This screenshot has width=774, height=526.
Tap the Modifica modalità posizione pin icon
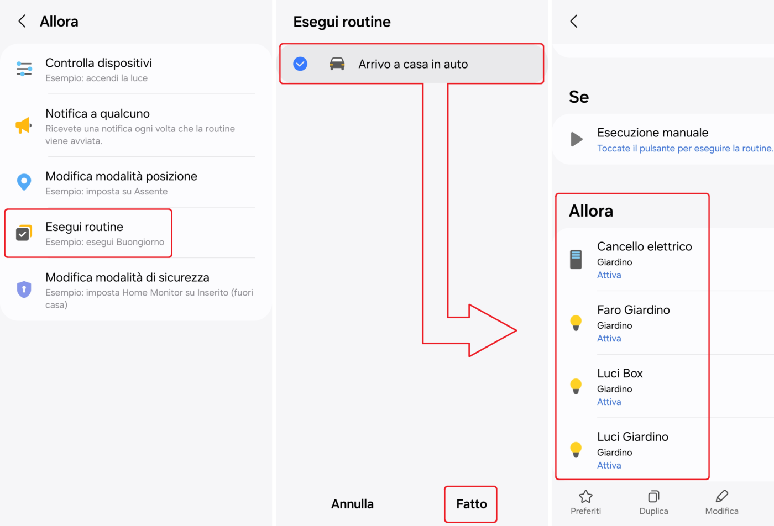[24, 182]
